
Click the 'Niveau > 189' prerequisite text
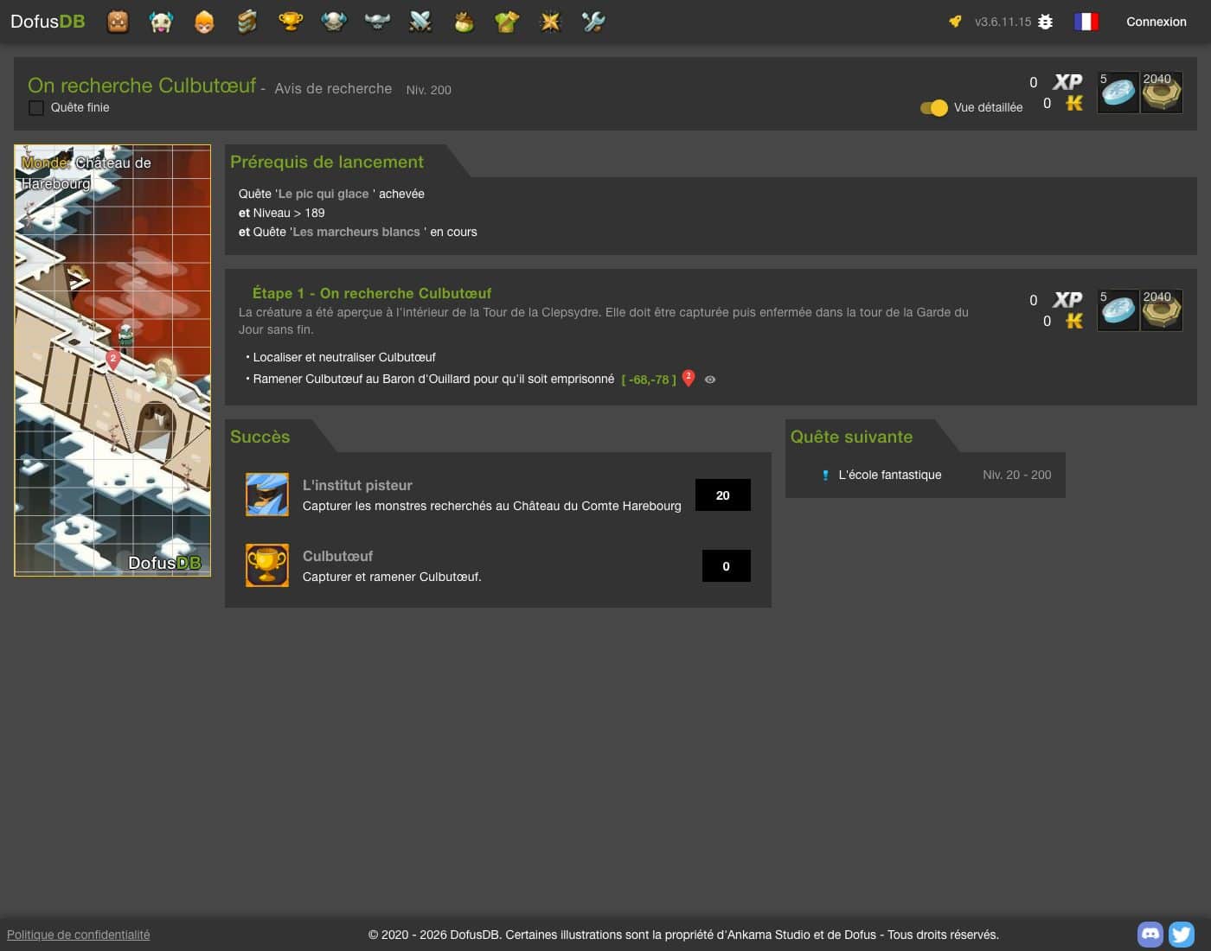coord(289,213)
